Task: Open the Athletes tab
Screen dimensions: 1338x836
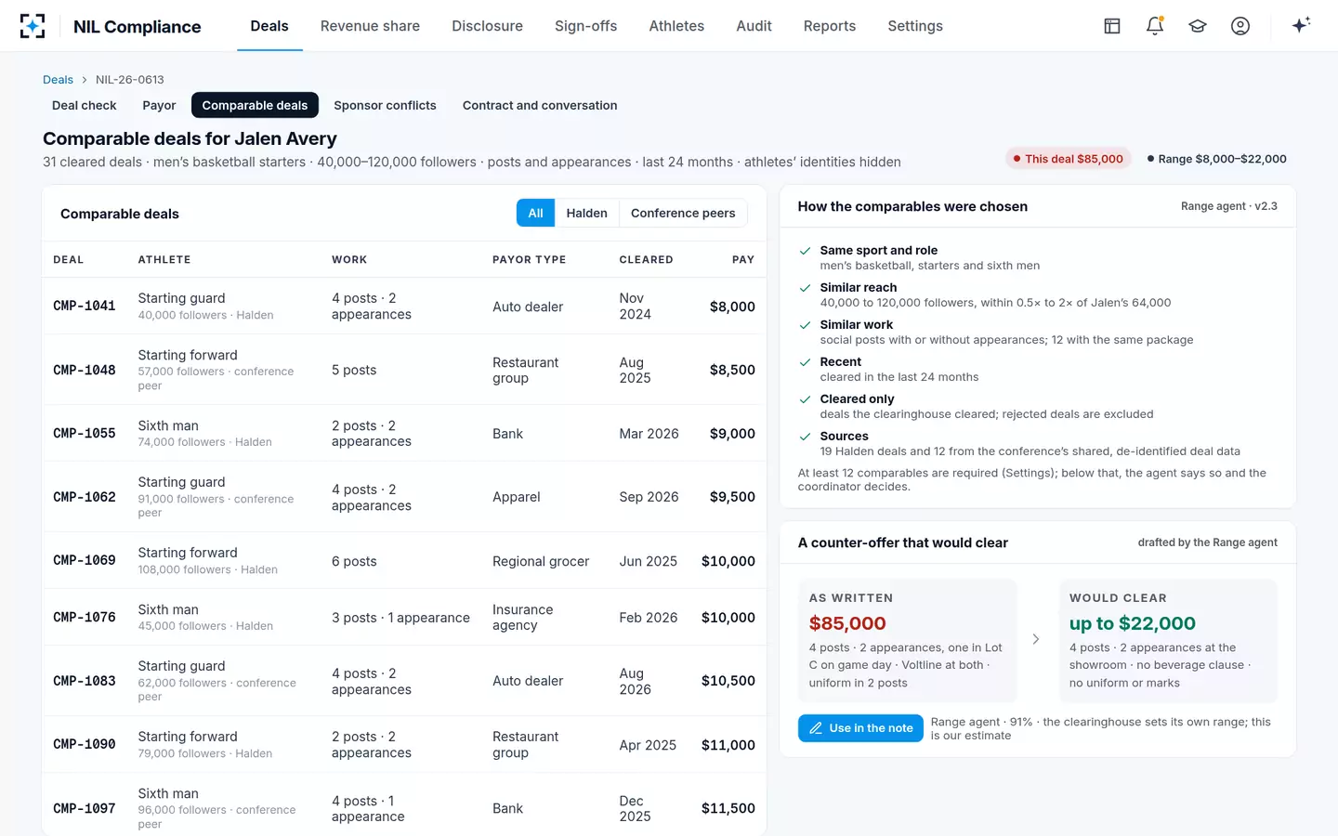Action: tap(676, 26)
